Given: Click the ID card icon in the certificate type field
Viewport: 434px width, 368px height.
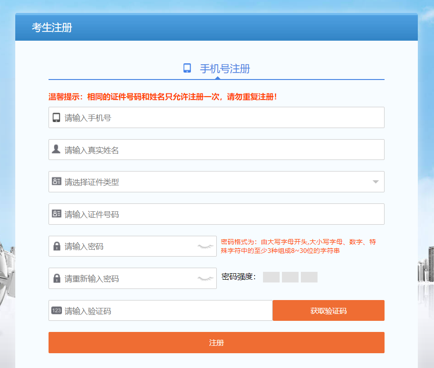Looking at the screenshot, I should pos(56,182).
